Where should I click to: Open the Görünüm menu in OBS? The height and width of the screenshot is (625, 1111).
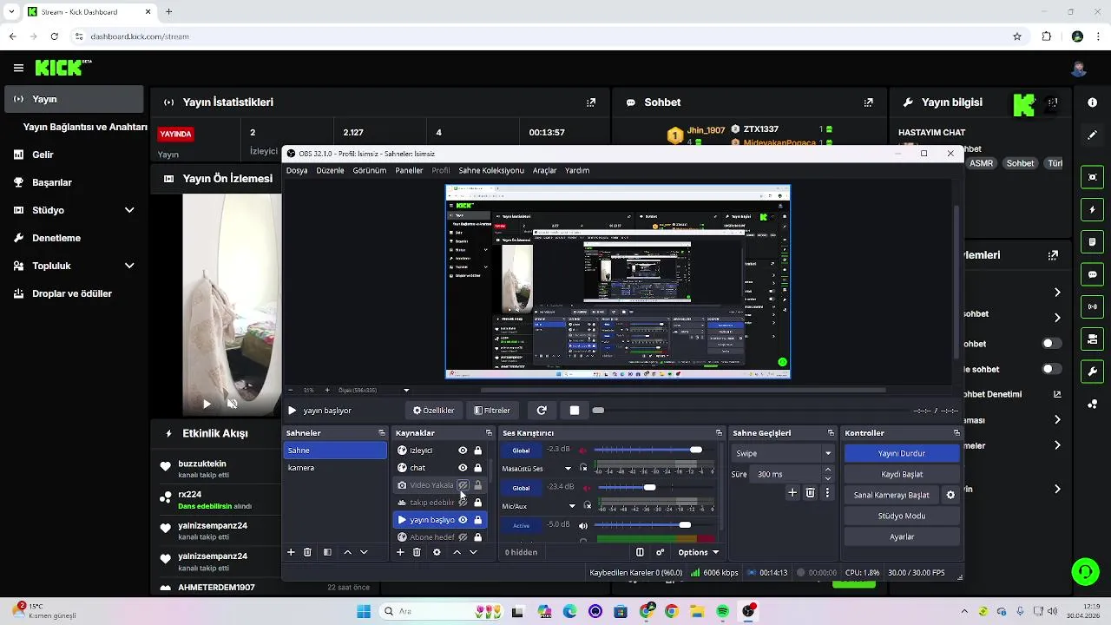(x=369, y=170)
